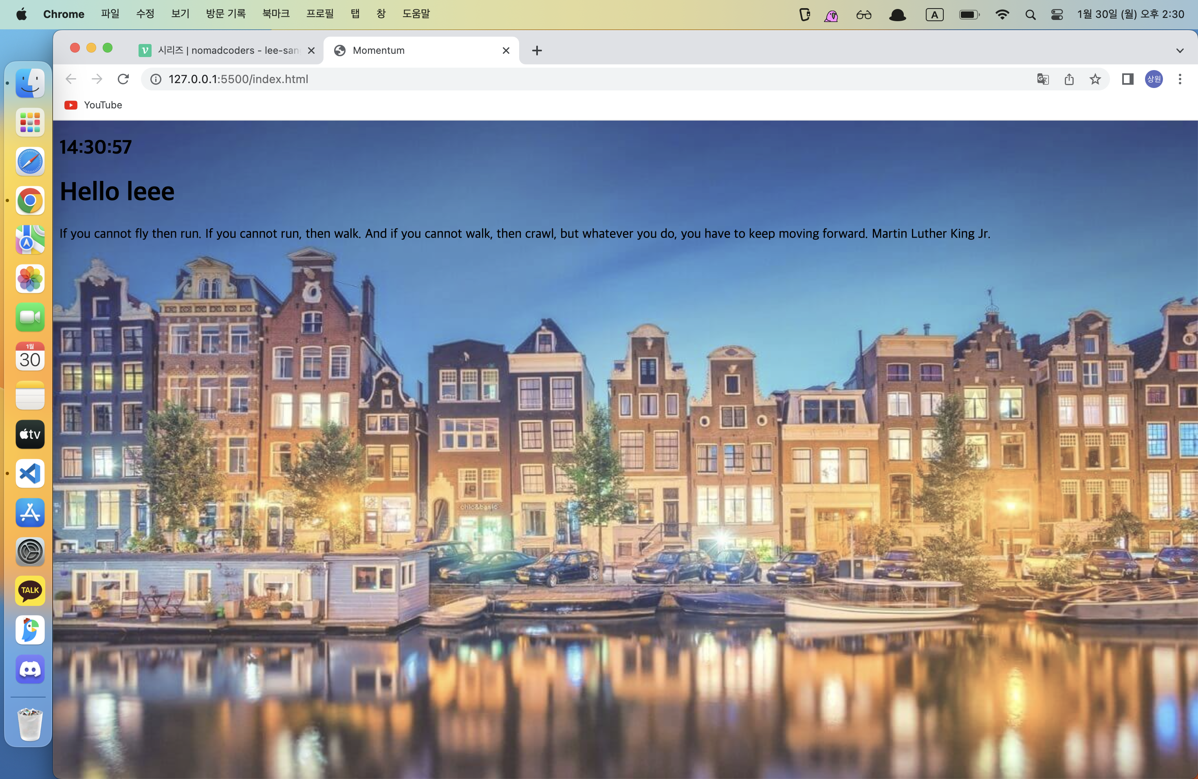Open macOS Control Center toggle icon

[1057, 15]
